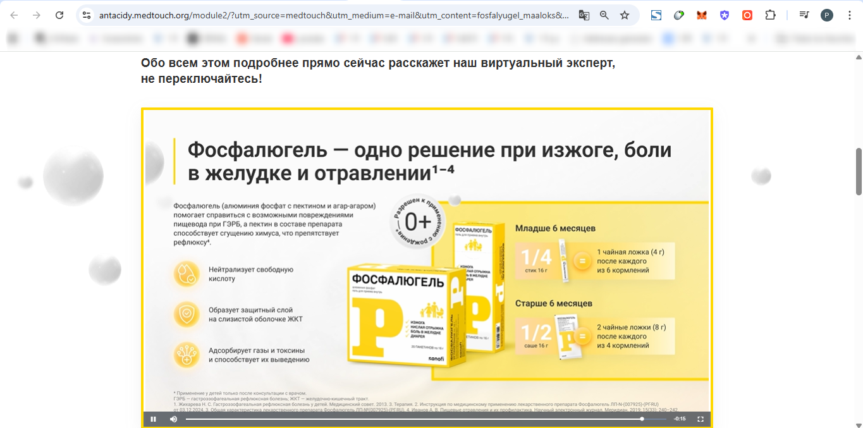The image size is (863, 428).
Task: Click the heading 'Фосфалюгель — одно решение'
Action: pyautogui.click(x=429, y=161)
